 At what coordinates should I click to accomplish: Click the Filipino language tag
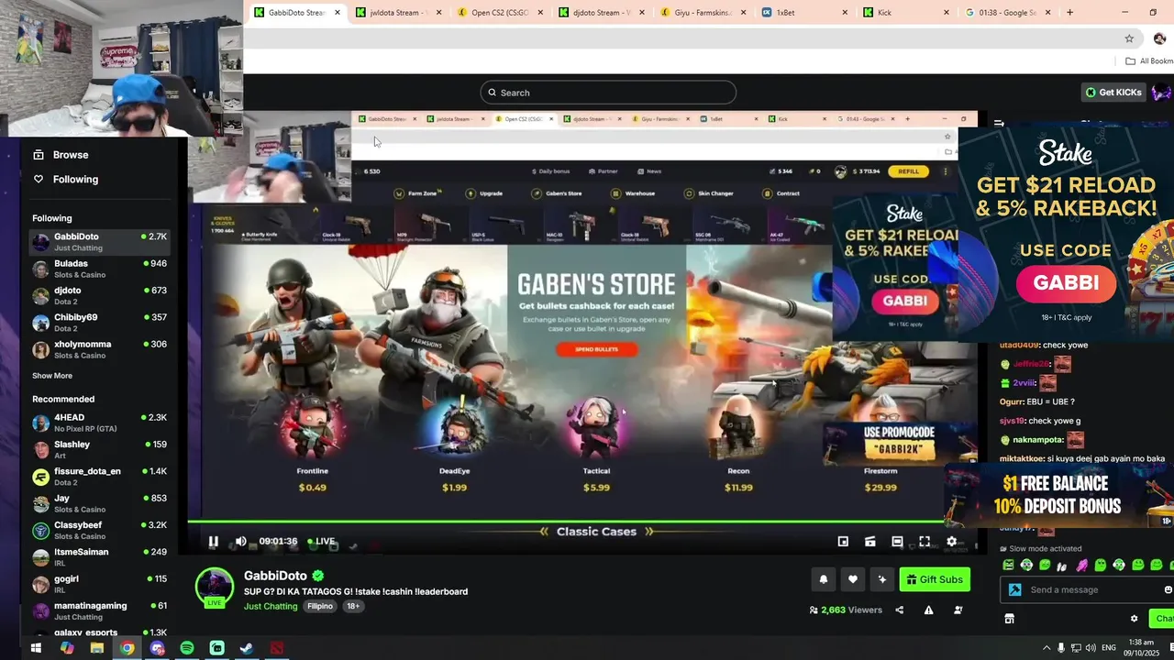pyautogui.click(x=320, y=607)
